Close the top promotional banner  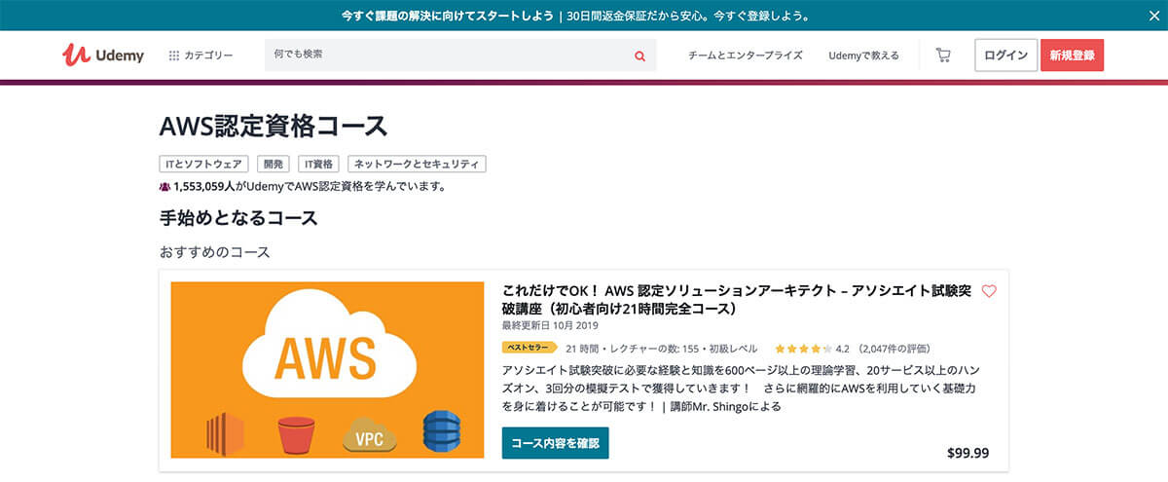point(1154,16)
